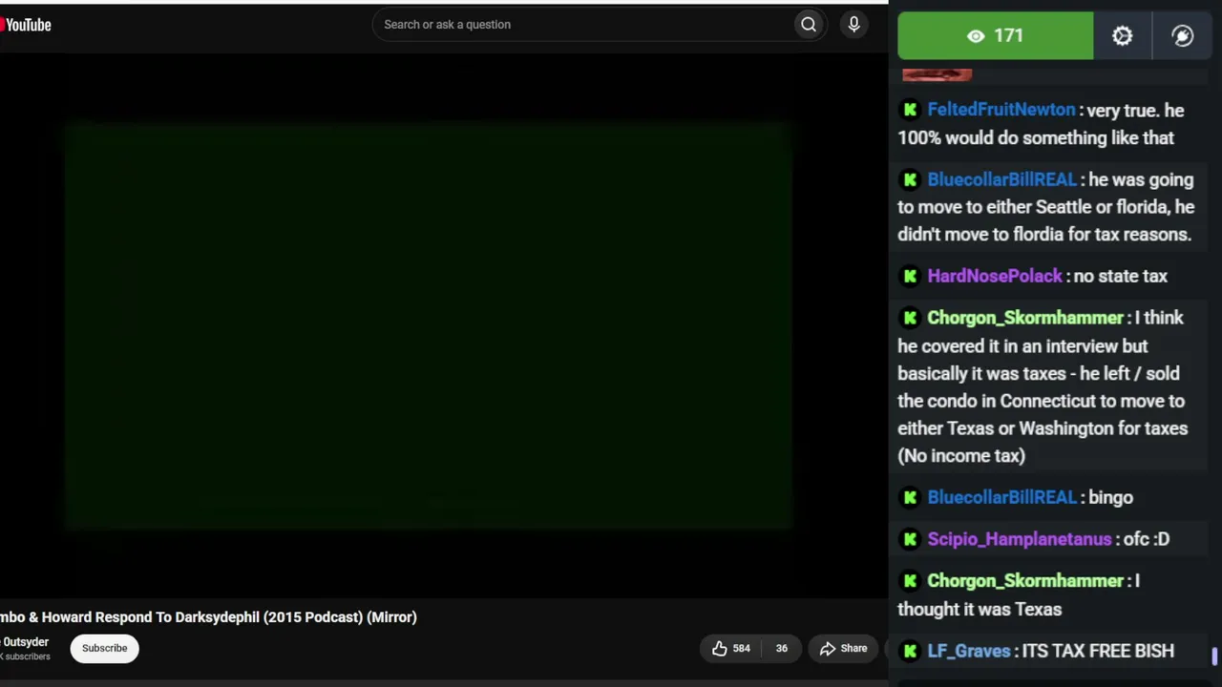Open chat settings gear icon

[x=1123, y=36]
